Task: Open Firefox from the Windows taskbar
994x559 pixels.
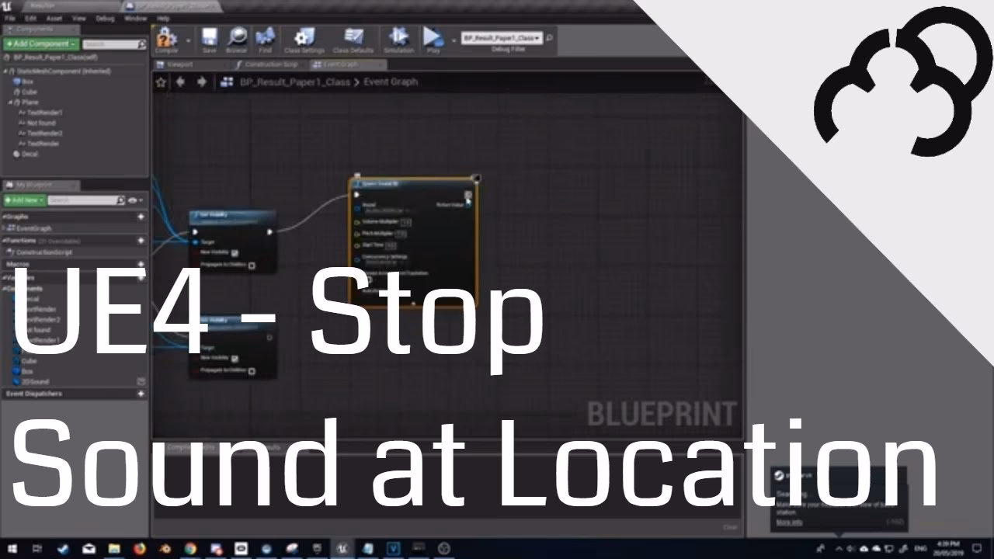Action: (x=140, y=549)
